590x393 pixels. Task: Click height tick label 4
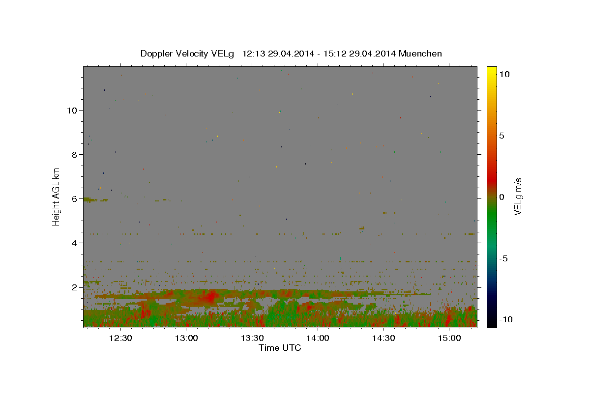pos(74,243)
